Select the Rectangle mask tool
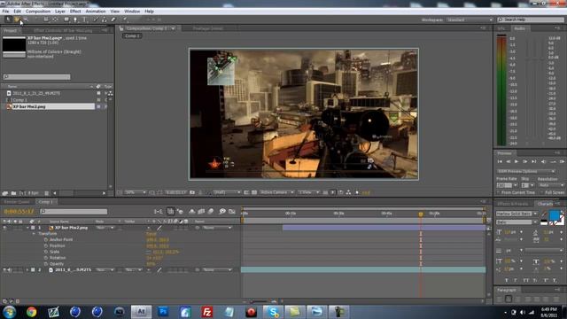This screenshot has width=567, height=319. (66, 19)
